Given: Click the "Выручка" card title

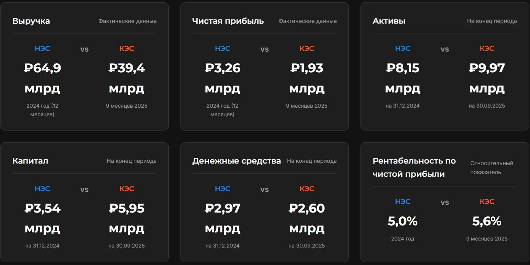Looking at the screenshot, I should (x=31, y=21).
